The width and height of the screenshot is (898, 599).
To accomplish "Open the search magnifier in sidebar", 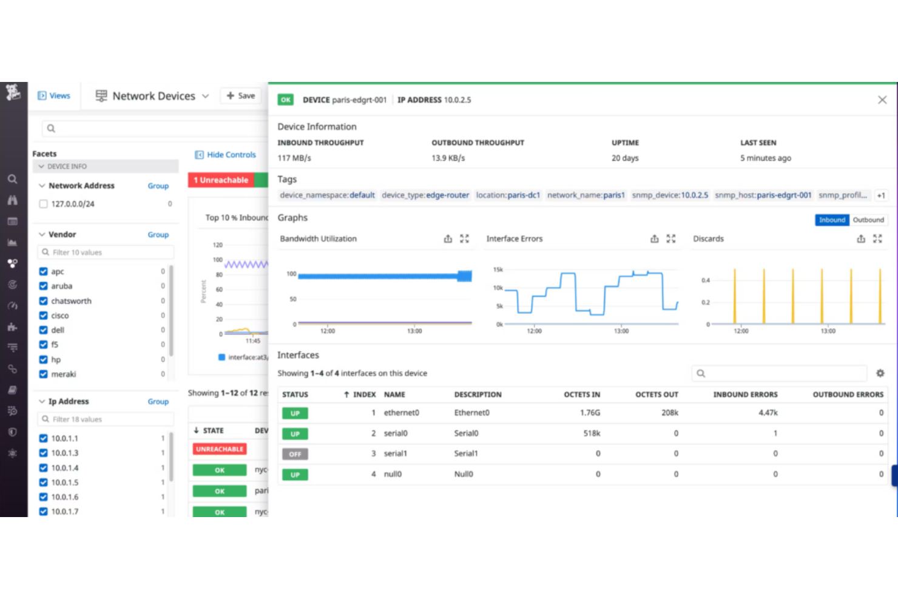I will [x=12, y=179].
